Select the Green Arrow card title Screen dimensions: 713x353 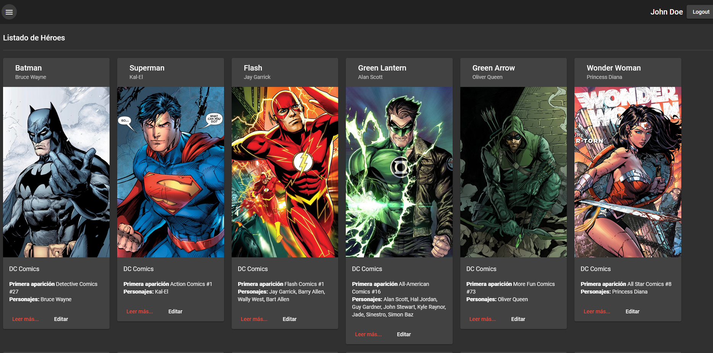(494, 68)
